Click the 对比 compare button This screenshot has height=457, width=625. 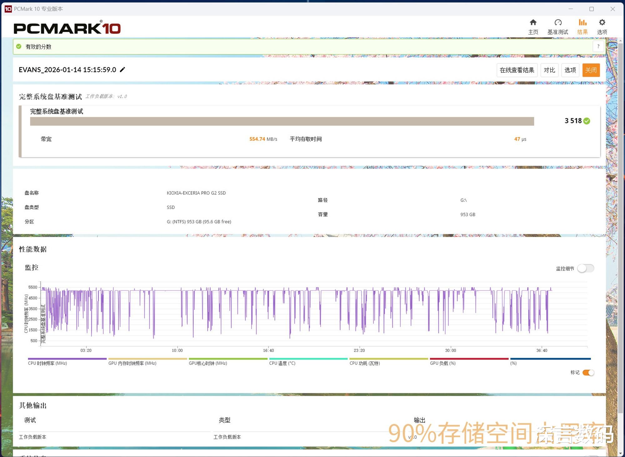click(x=549, y=70)
